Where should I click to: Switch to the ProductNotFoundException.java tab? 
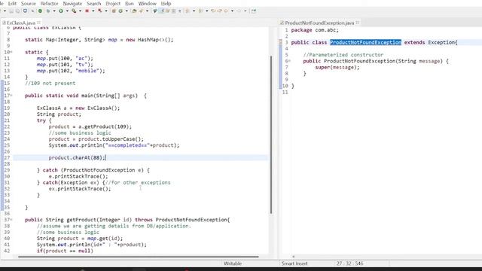coord(319,23)
